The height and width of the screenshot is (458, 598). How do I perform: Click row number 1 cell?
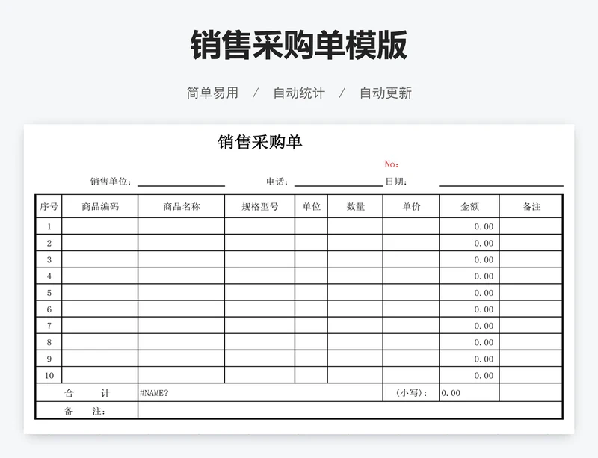tap(49, 226)
